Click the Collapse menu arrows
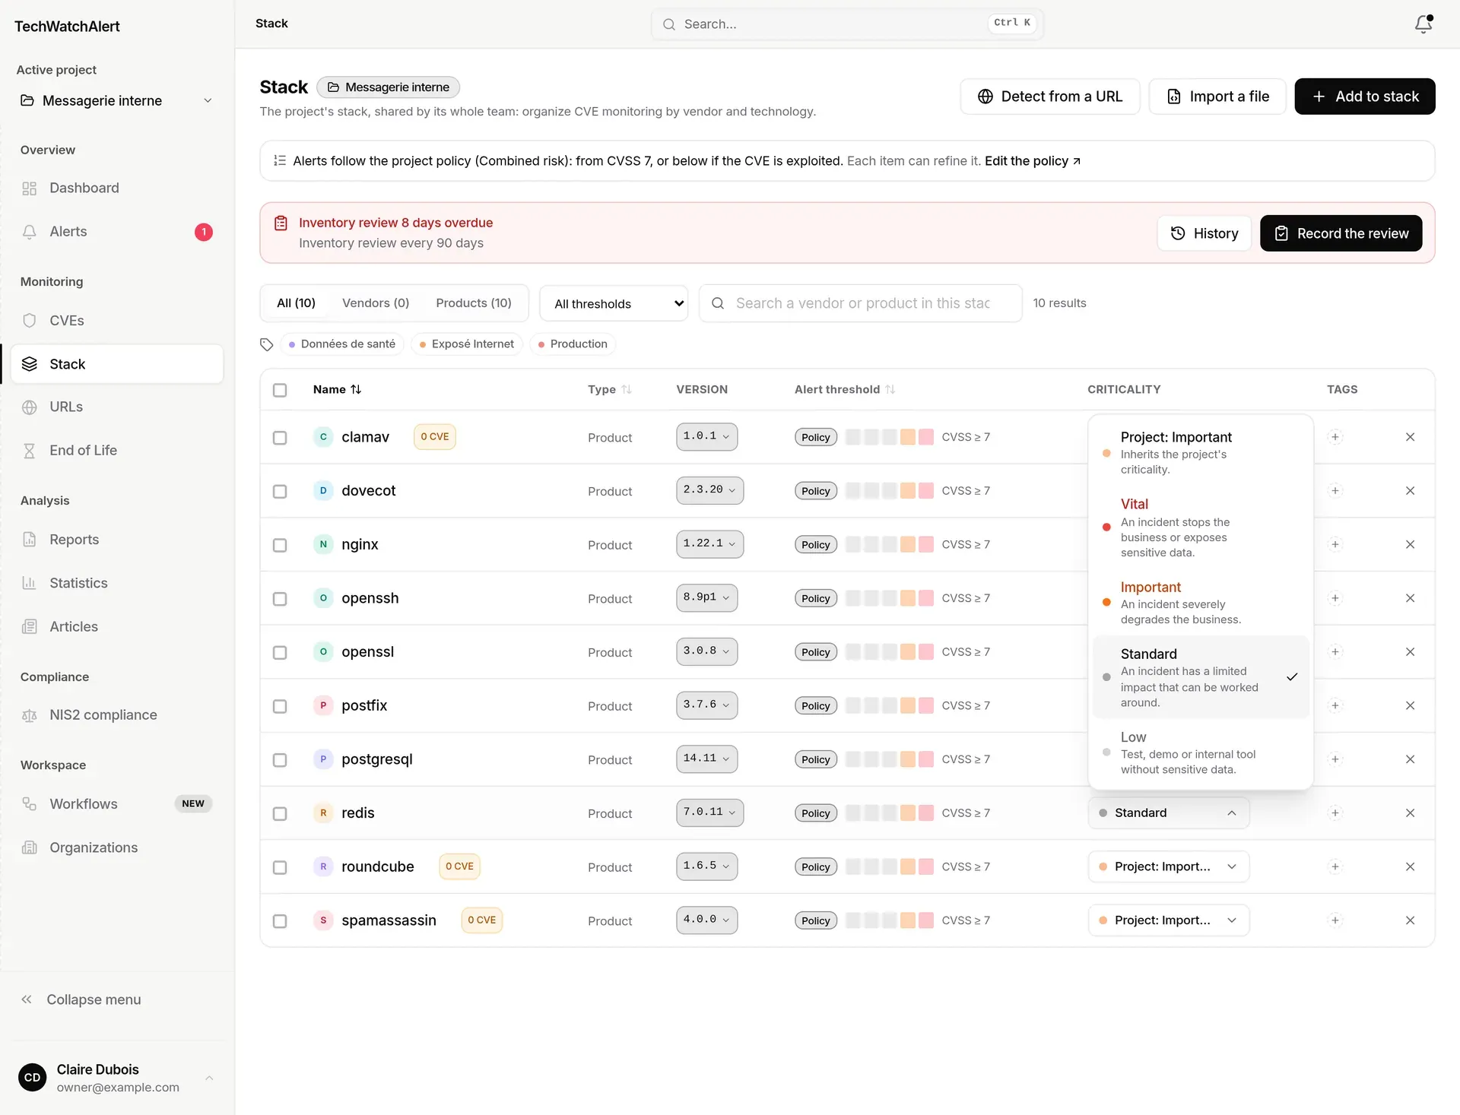The height and width of the screenshot is (1115, 1460). (27, 999)
